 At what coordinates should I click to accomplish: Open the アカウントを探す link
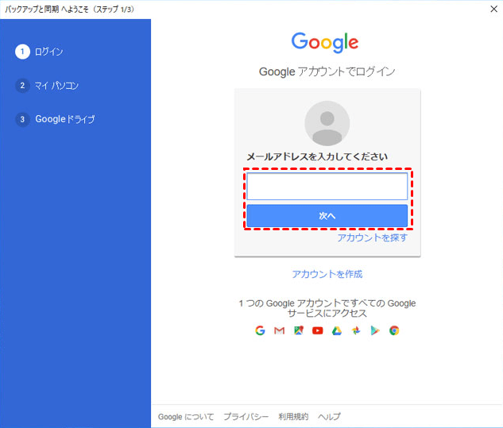(372, 237)
